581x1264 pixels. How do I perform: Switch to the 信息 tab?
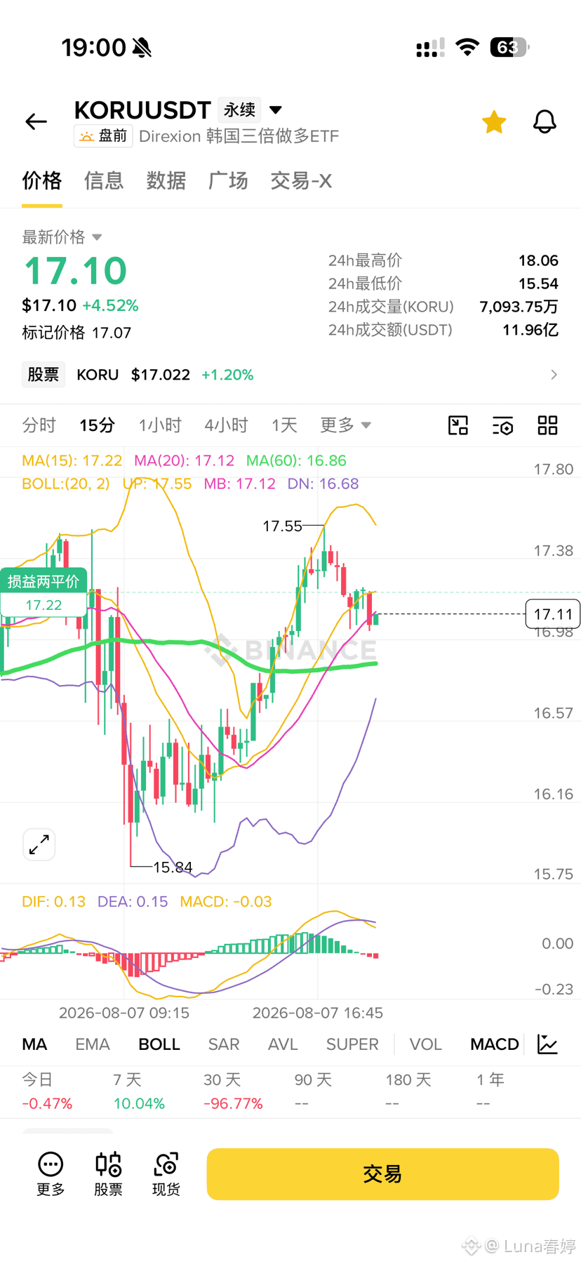pyautogui.click(x=104, y=181)
